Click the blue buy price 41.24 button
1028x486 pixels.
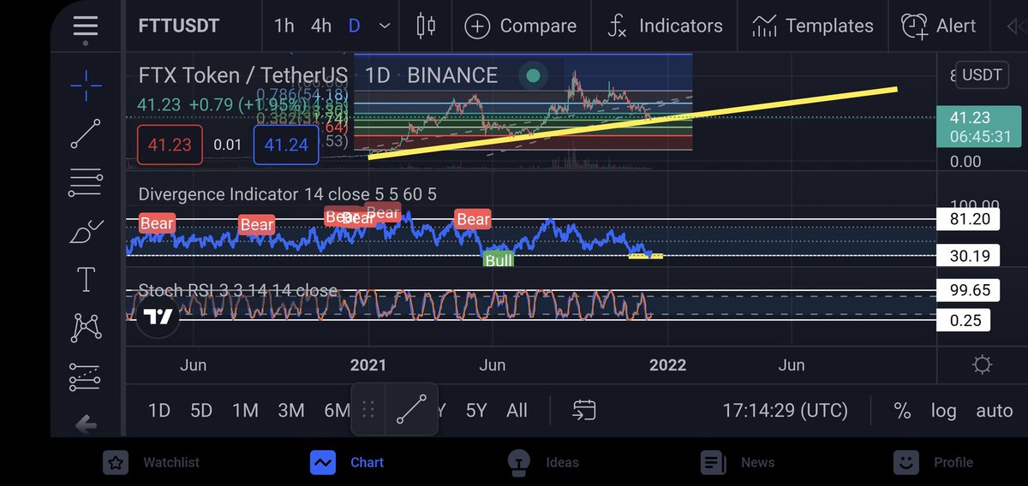286,145
